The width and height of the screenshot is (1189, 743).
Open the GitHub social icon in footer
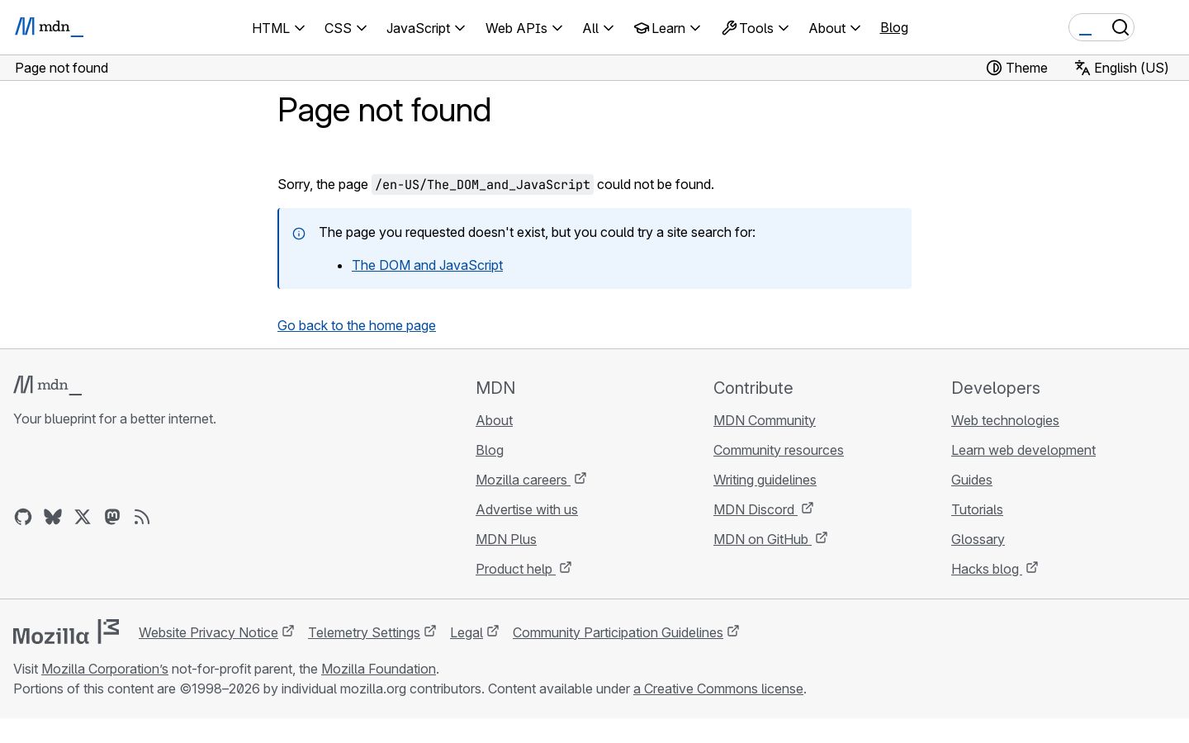(23, 517)
